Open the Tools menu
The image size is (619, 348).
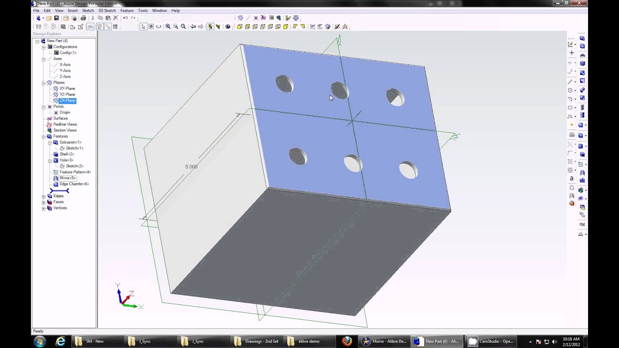[x=143, y=10]
